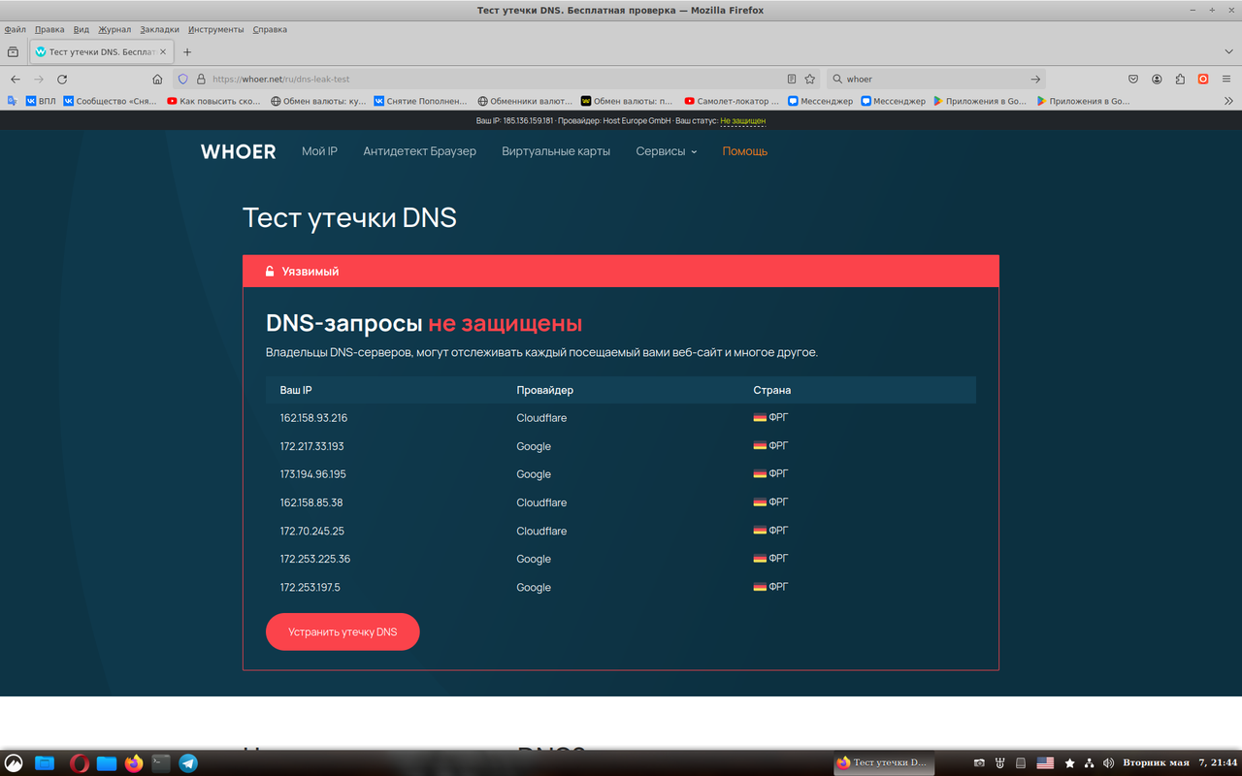
Task: Expand the Сервисы dropdown menu
Action: pos(667,151)
